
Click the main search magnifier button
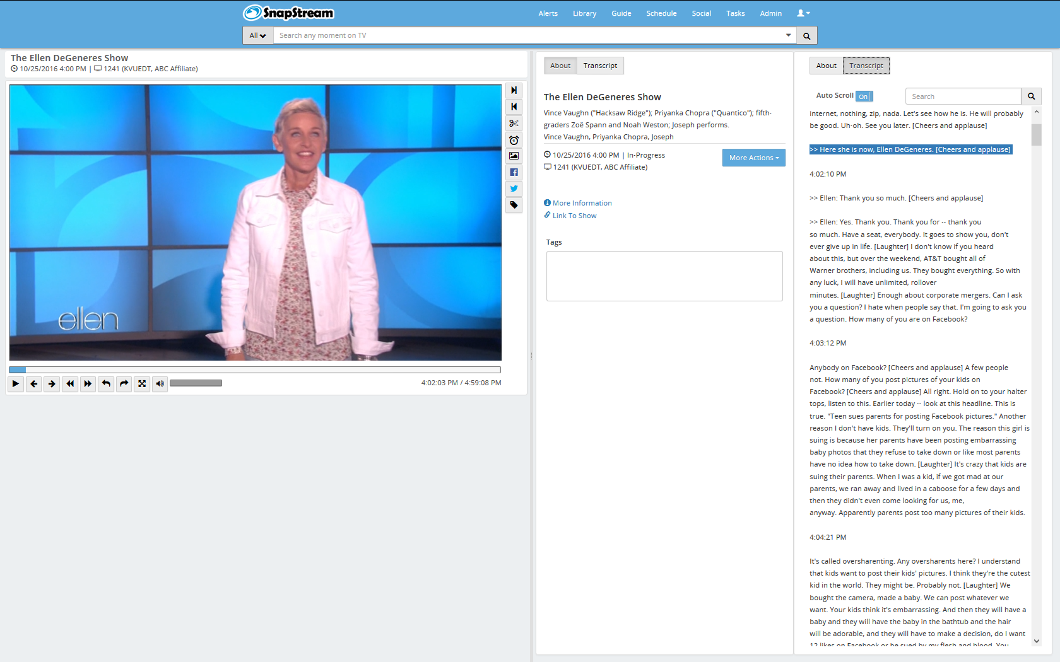[806, 36]
